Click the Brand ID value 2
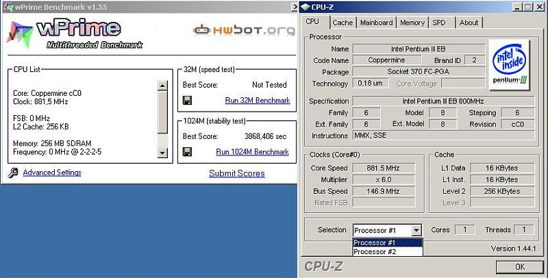Image resolution: width=548 pixels, height=278 pixels. 474,60
